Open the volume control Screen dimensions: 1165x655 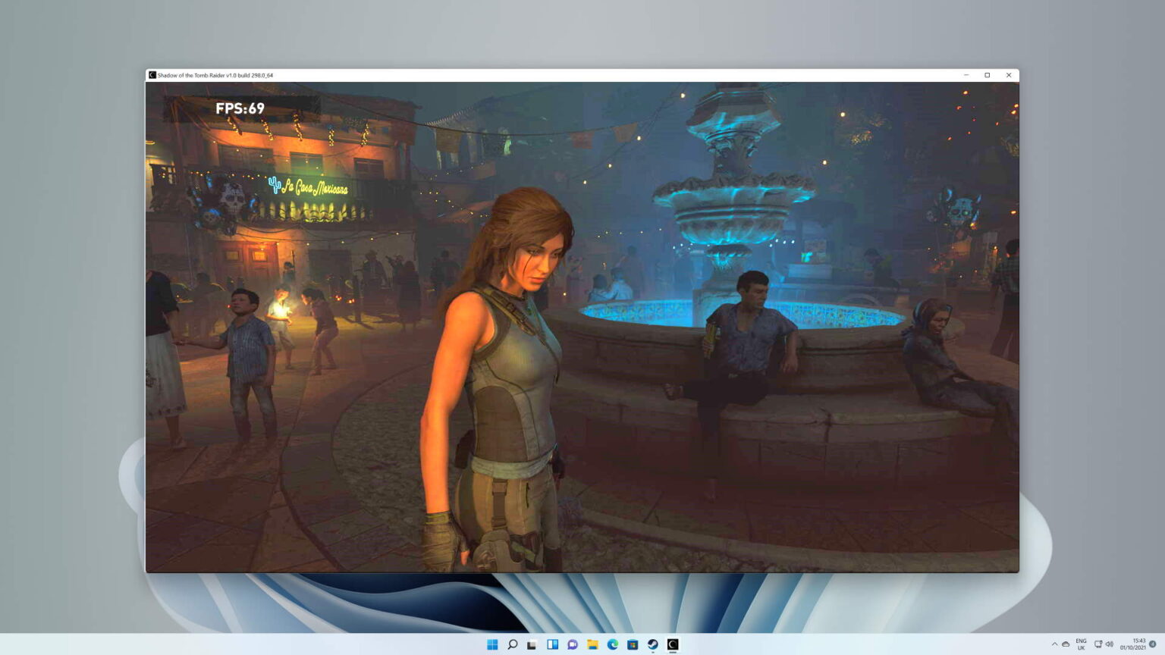point(1110,644)
